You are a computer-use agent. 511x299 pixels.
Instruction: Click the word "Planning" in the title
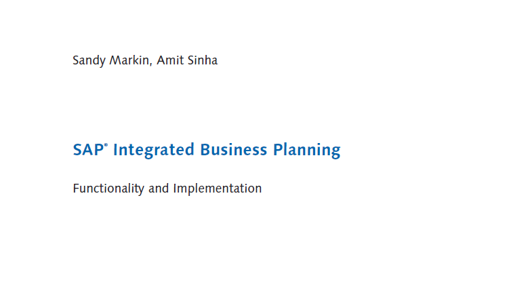(x=306, y=151)
